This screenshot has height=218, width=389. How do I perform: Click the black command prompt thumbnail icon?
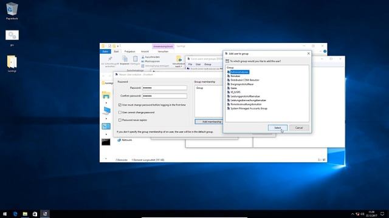(106, 142)
